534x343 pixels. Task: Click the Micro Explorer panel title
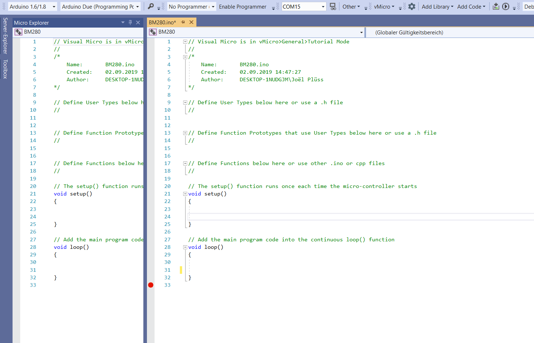[x=32, y=23]
